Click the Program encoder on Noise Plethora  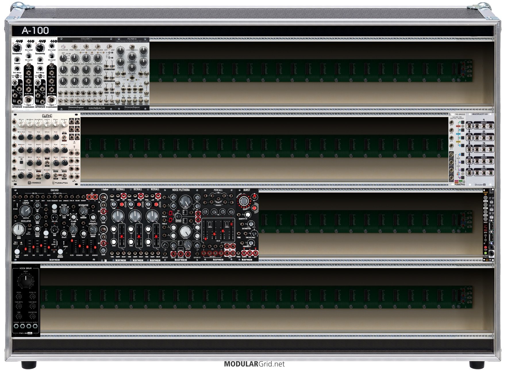[x=178, y=216]
